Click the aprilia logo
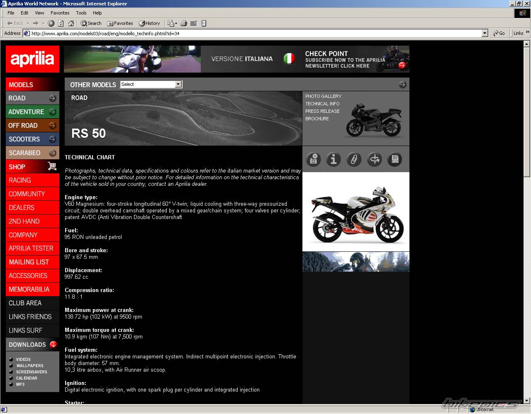The image size is (531, 414). [x=32, y=59]
